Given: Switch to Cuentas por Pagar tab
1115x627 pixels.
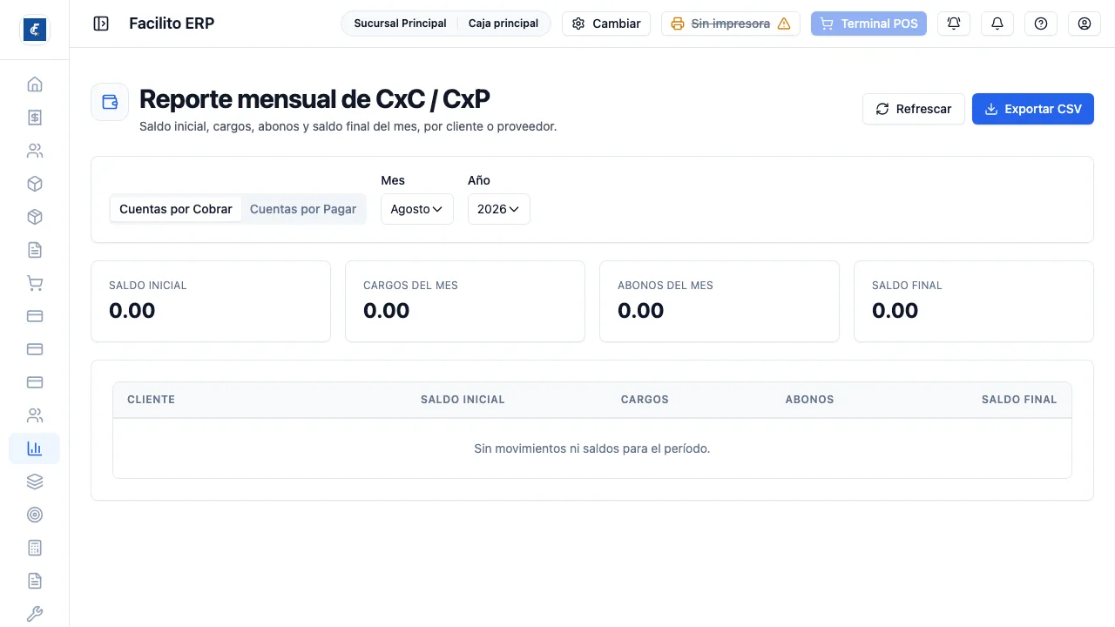Looking at the screenshot, I should tap(303, 209).
